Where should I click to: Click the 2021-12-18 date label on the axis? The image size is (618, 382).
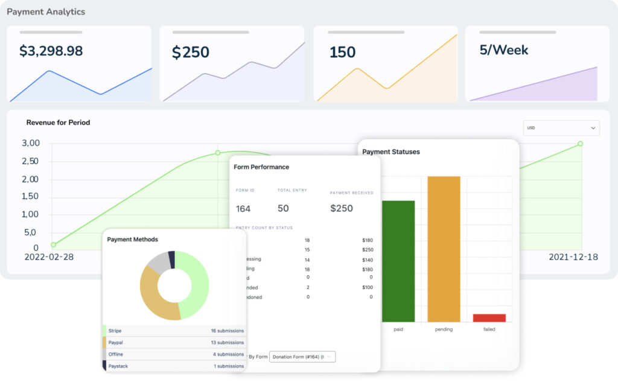click(x=573, y=257)
